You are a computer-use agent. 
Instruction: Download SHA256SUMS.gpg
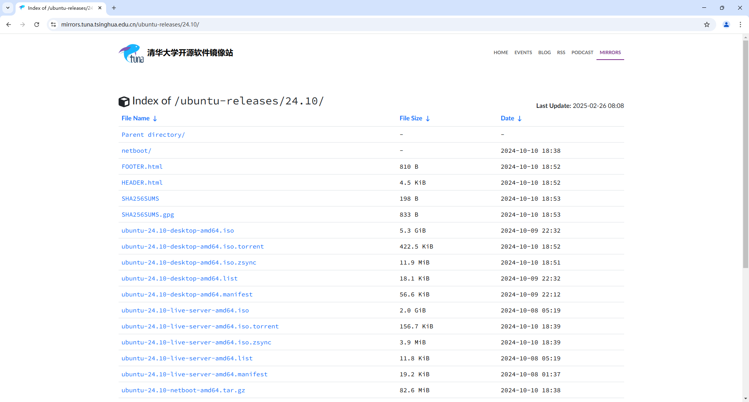148,215
